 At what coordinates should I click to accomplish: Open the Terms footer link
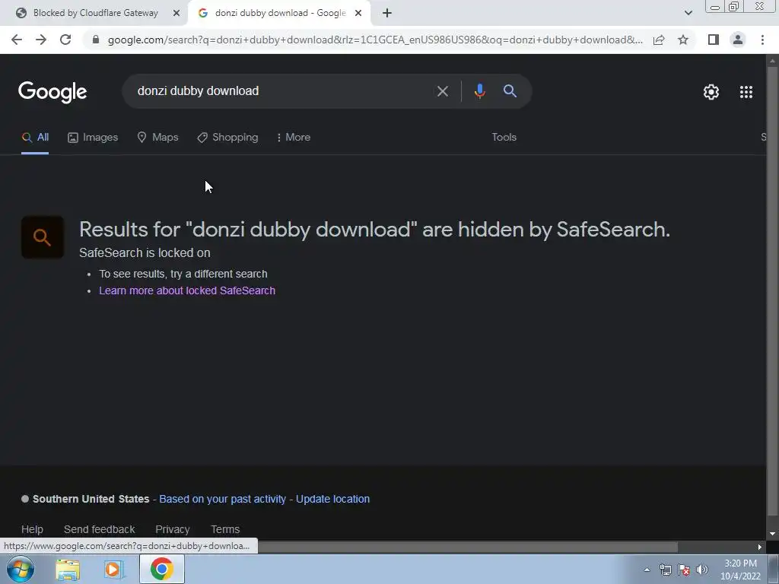[x=225, y=529]
